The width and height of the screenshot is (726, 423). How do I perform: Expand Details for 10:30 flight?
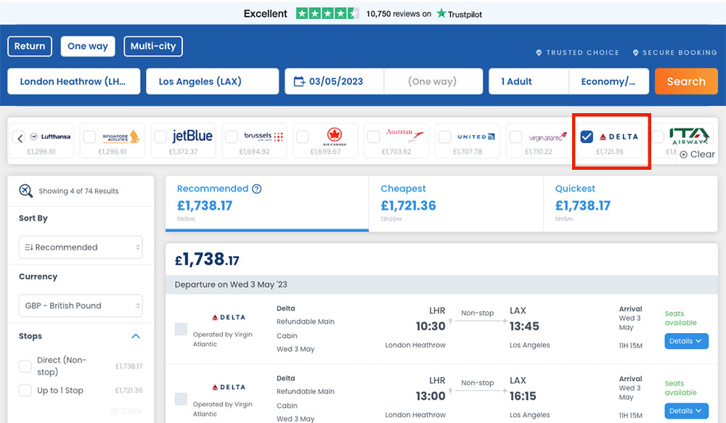click(686, 341)
